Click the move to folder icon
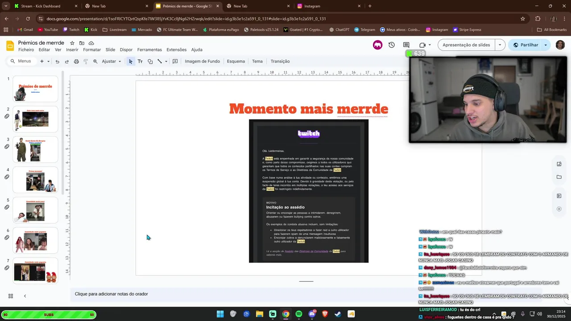 82,43
